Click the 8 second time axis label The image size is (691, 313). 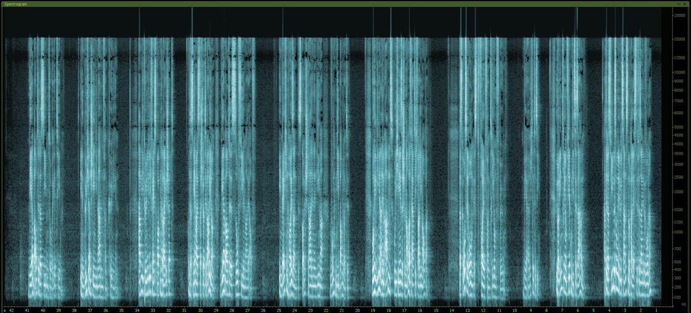tap(546, 310)
